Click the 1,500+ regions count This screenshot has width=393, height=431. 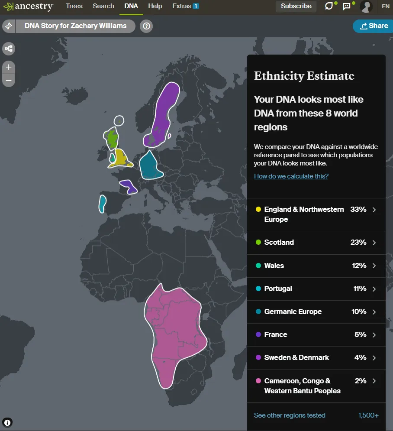coord(368,415)
